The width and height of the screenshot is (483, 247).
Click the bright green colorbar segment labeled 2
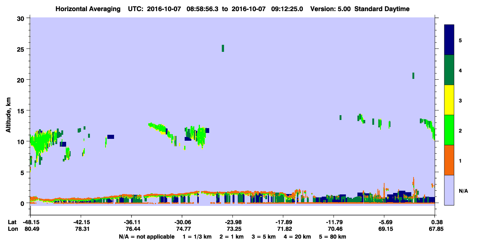[449, 130]
